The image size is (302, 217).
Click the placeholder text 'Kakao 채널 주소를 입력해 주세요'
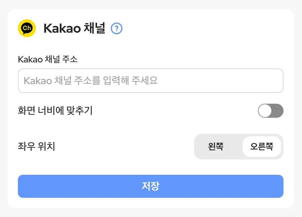(91, 80)
